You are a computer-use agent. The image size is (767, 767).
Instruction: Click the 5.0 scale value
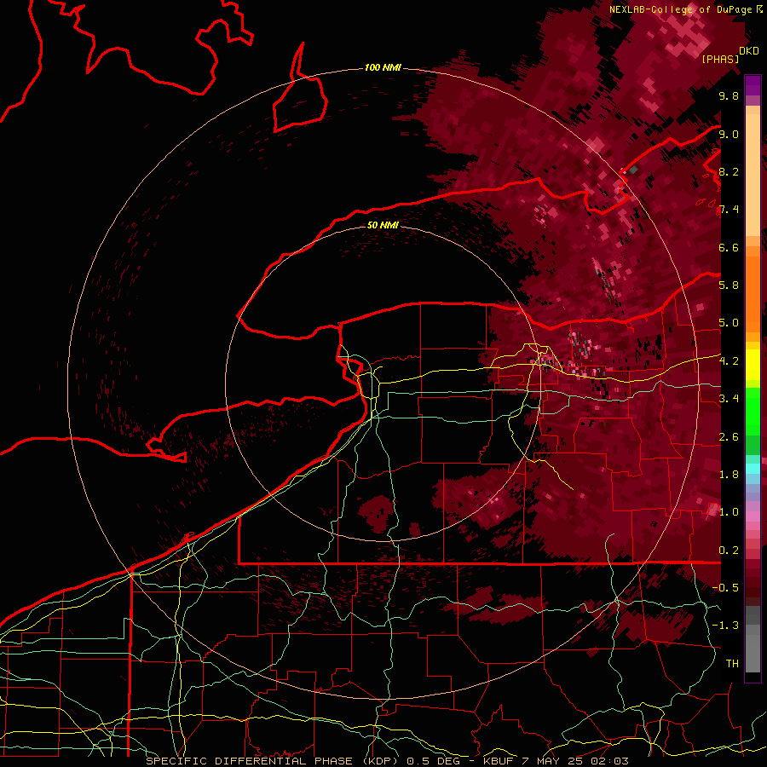(x=729, y=323)
